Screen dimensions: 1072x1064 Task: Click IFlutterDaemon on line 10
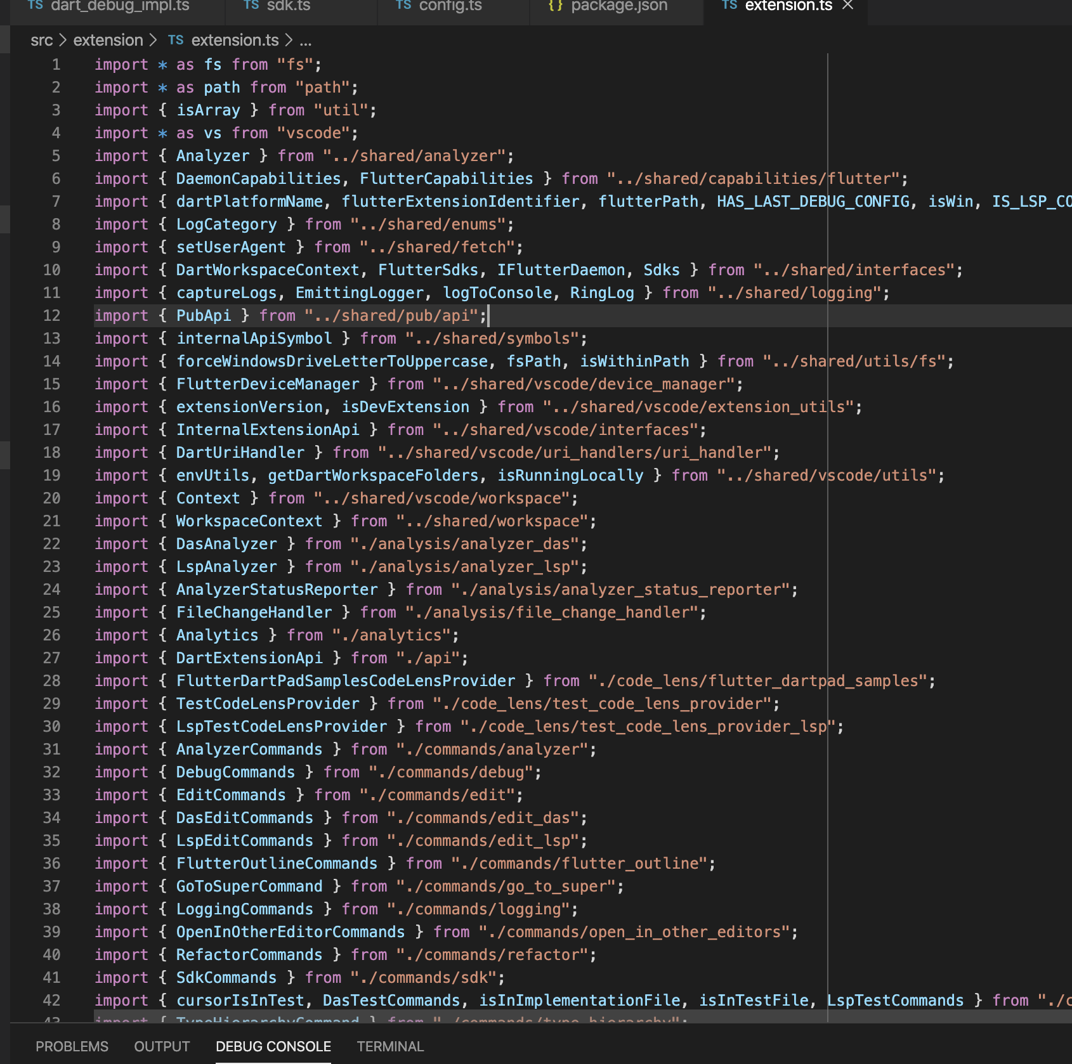pyautogui.click(x=561, y=270)
